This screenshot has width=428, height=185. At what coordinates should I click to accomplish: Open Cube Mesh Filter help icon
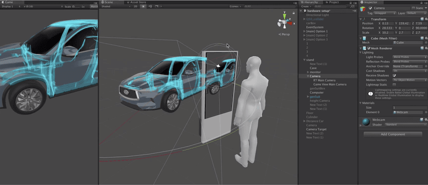422,38
